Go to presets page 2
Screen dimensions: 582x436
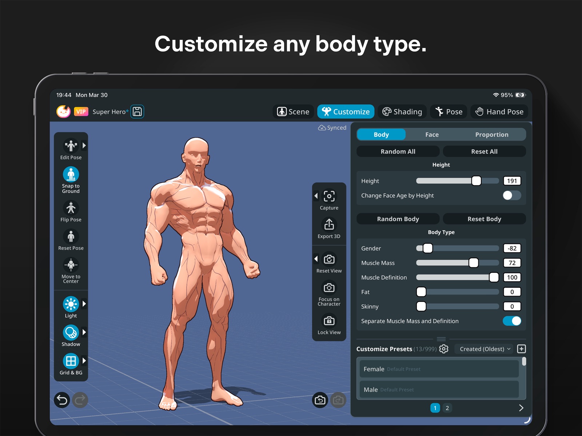point(447,408)
